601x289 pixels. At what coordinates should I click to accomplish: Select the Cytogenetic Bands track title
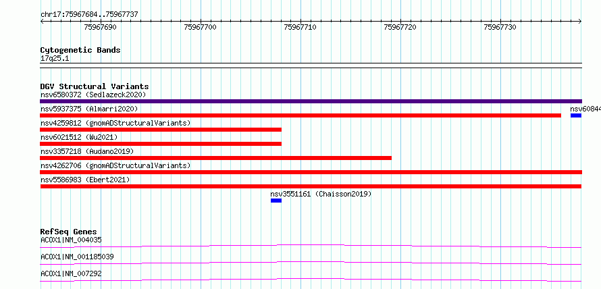coord(80,50)
